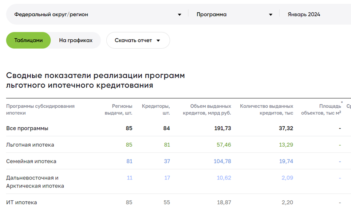Click the Программы субсидирования ипотеки column header

click(40, 109)
